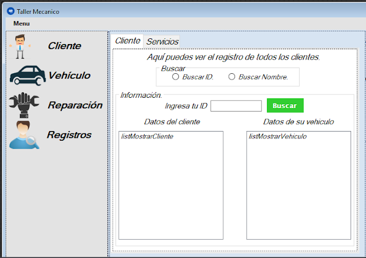Click the green Buscar button

tap(285, 105)
